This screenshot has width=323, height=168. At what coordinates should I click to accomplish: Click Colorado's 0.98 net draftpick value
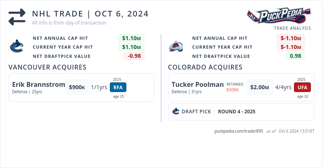pyautogui.click(x=296, y=56)
